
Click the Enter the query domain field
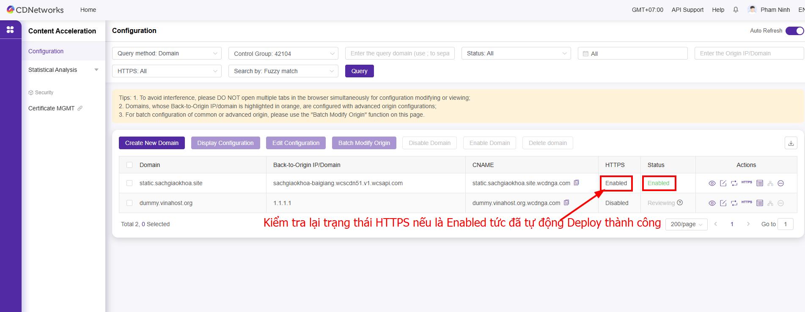click(400, 53)
